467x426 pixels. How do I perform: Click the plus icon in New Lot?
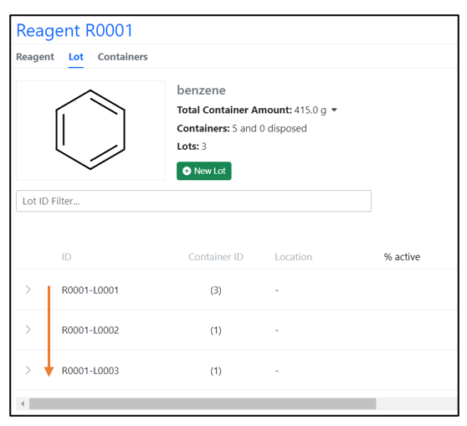point(187,171)
